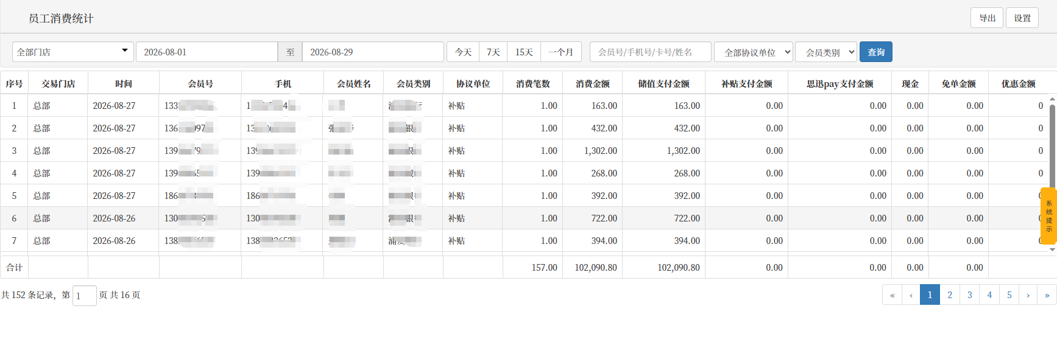Go to page 1 in pagination
This screenshot has width=1057, height=362.
[x=930, y=295]
